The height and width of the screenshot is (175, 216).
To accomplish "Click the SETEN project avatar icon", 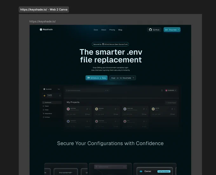I will [153, 109].
